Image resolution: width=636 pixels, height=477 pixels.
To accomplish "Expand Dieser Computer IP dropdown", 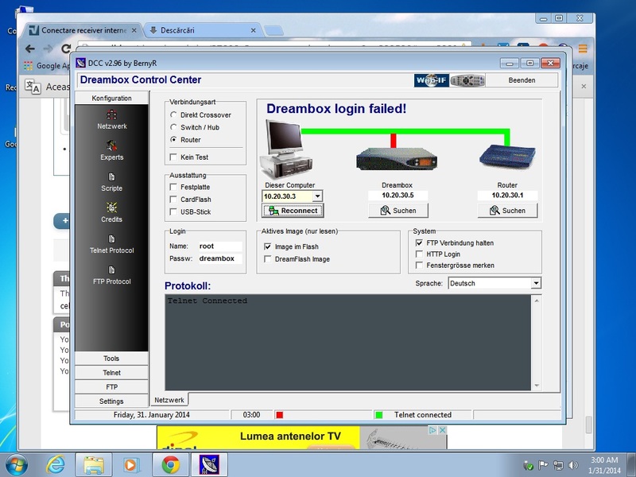I will [x=317, y=196].
